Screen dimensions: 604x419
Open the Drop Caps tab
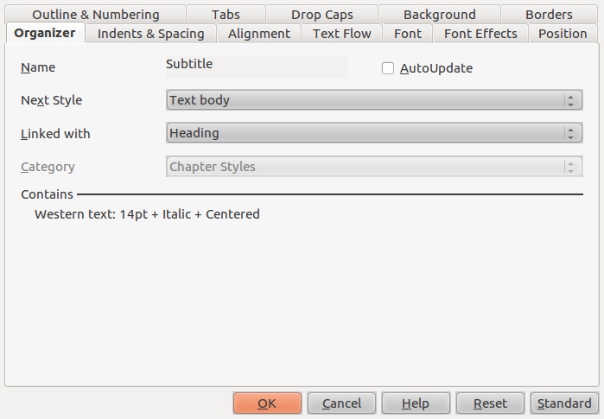click(x=322, y=14)
